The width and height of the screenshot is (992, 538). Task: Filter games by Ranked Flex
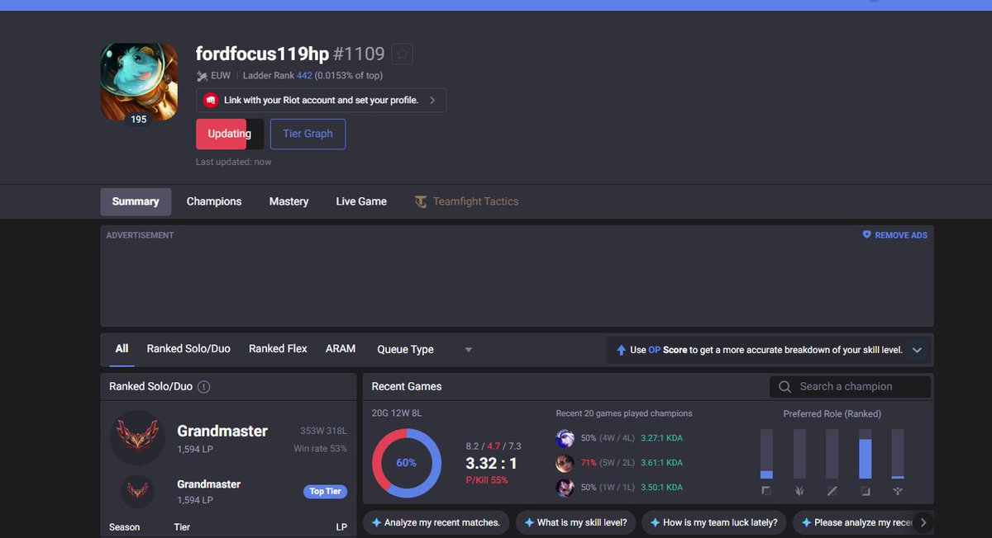[278, 349]
